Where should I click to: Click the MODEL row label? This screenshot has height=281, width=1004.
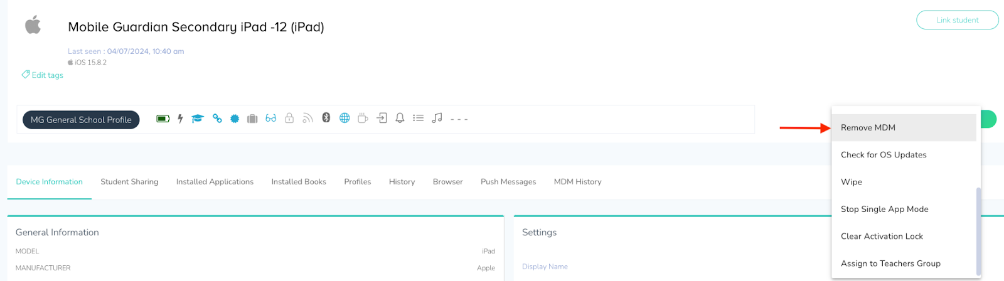point(27,251)
